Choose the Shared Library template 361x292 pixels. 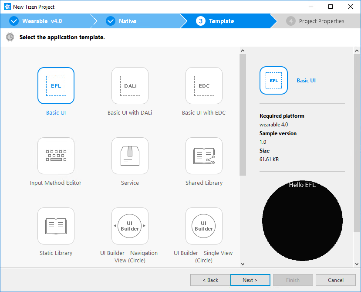(x=204, y=156)
